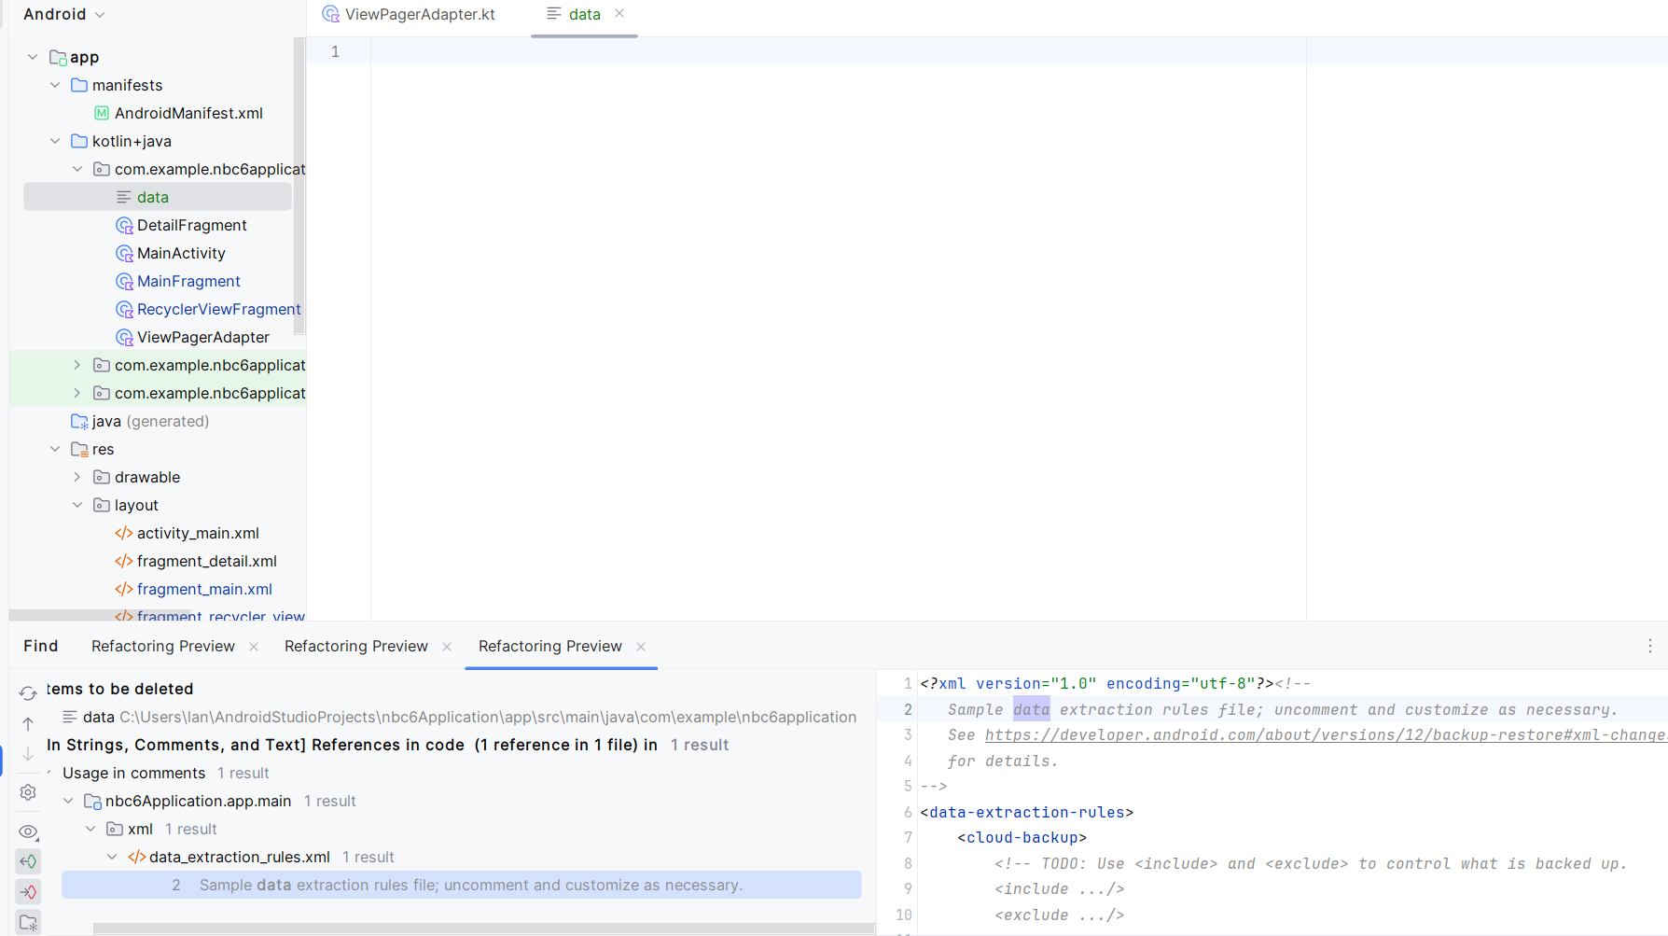The width and height of the screenshot is (1668, 936).
Task: Collapse data_extraction_rules.xml usage node
Action: coord(112,858)
